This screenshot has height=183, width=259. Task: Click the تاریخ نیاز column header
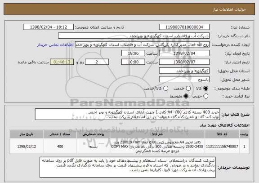pyautogui.click(x=27, y=134)
